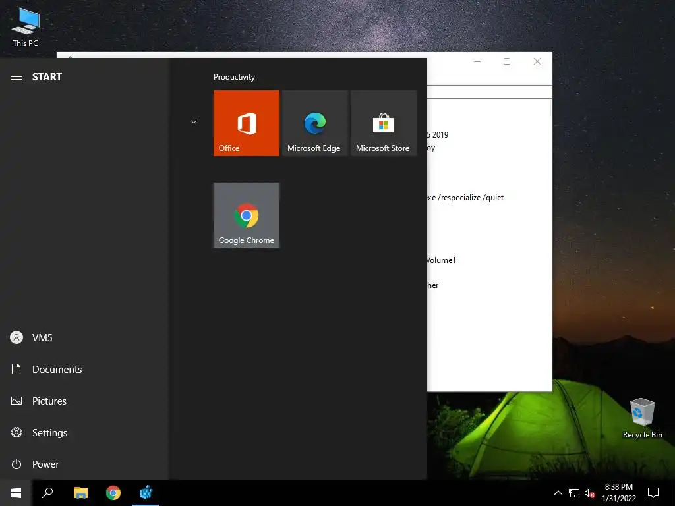Open the network status tray icon

point(574,493)
